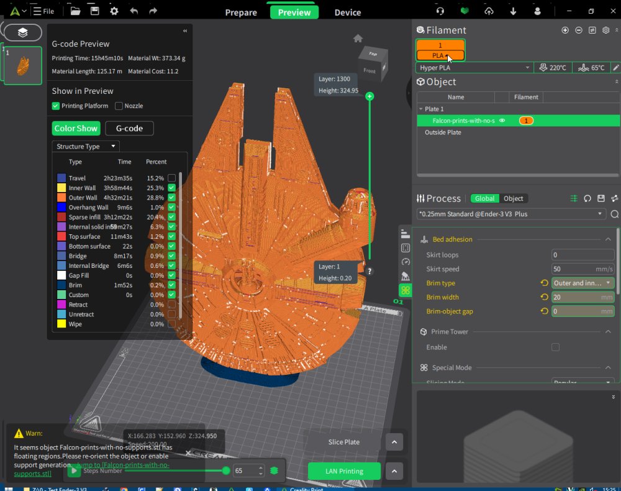Enable the Nozzle checkbox
This screenshot has width=621, height=491.
click(119, 106)
